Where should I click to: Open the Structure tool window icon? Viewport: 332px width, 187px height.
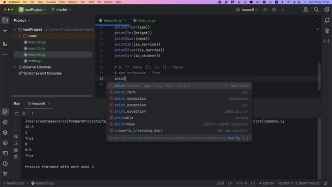point(5,44)
